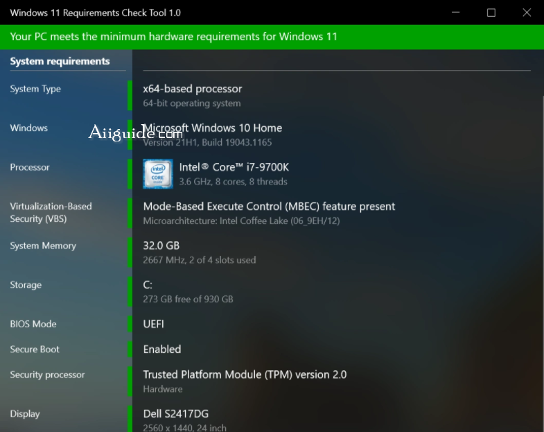The image size is (544, 432).
Task: Click 'Intel® Core™ i7-9700K' text
Action: 234,167
